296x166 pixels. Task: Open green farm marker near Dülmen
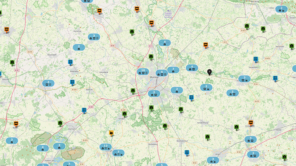click(60, 124)
